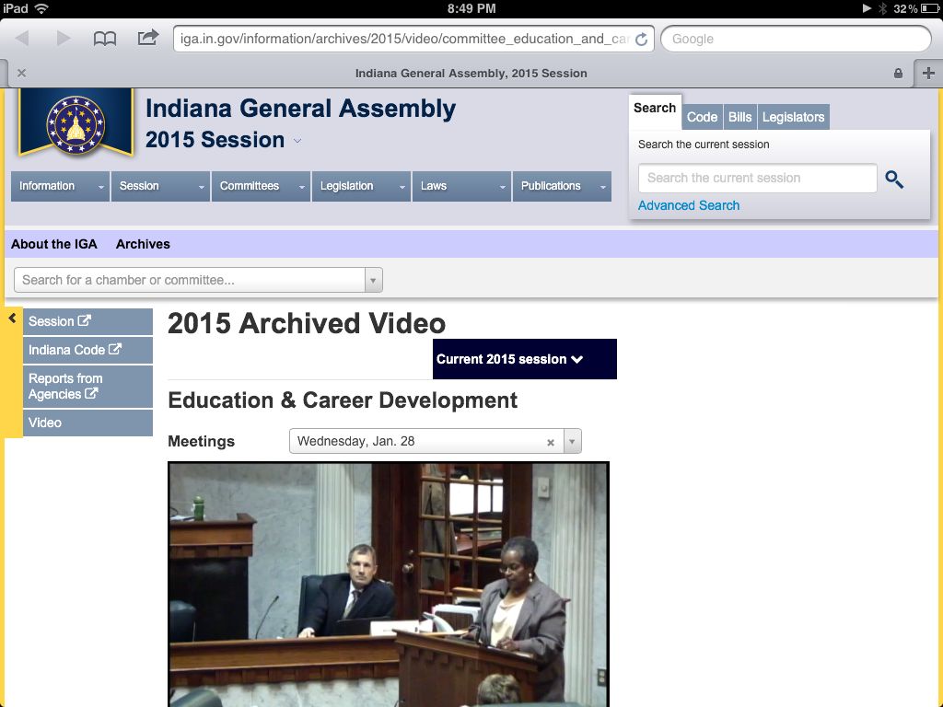Tap the lock icon in tab bar
This screenshot has width=943, height=707.
pyautogui.click(x=898, y=74)
